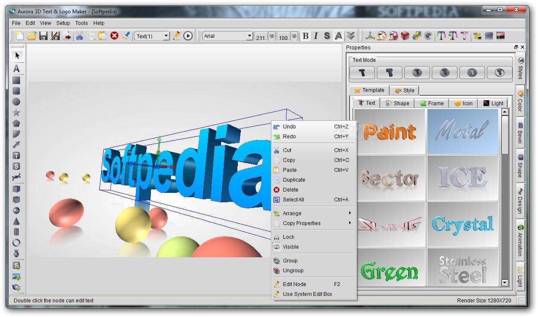Expand the Copy Properties submenu

pos(314,223)
